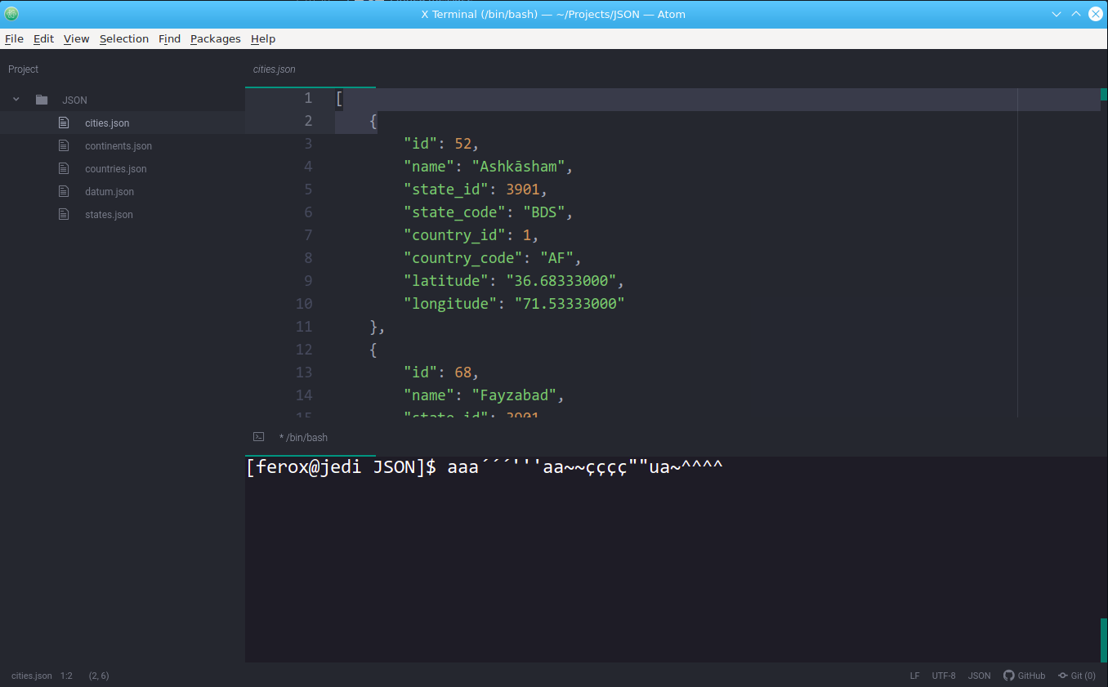The width and height of the screenshot is (1108, 687).
Task: Change UTF-8 encoding in status bar
Action: (944, 676)
